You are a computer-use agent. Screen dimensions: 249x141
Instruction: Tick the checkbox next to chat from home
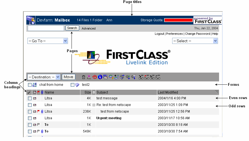pos(30,85)
